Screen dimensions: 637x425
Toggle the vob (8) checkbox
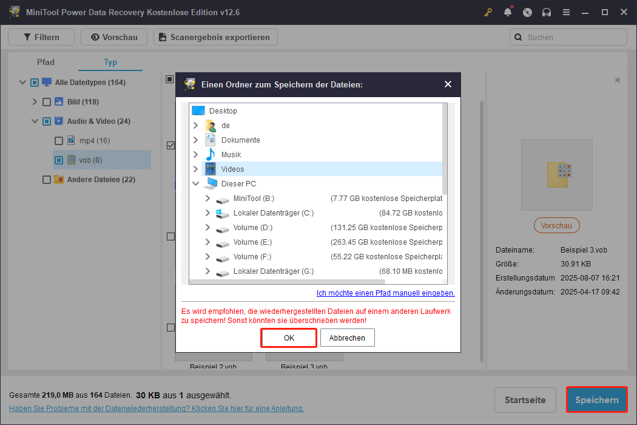tap(59, 160)
